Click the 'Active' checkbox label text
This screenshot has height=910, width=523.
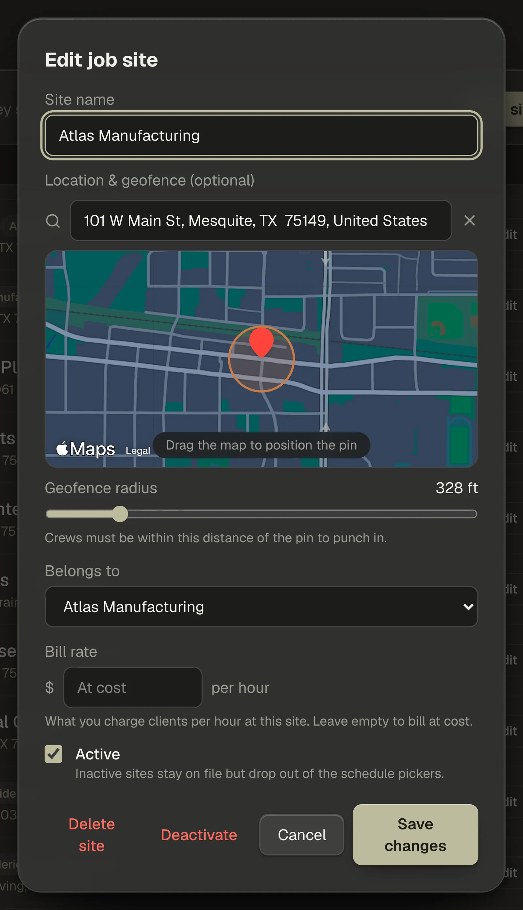98,754
